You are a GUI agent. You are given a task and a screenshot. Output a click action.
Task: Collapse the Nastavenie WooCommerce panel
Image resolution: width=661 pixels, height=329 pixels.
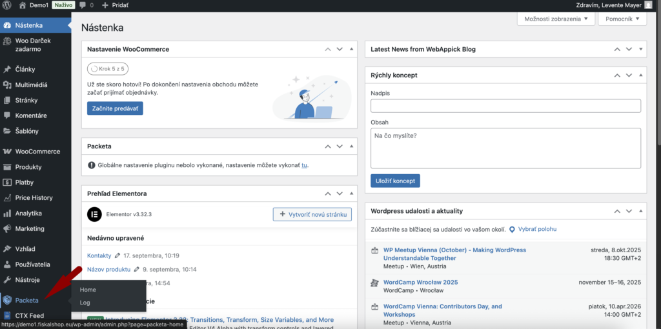(x=351, y=50)
